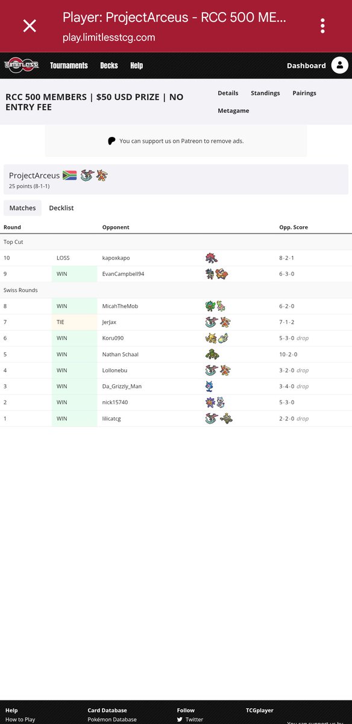Screen dimensions: 352x724
Task: Click Koru090's deck icons
Action: 217,338
